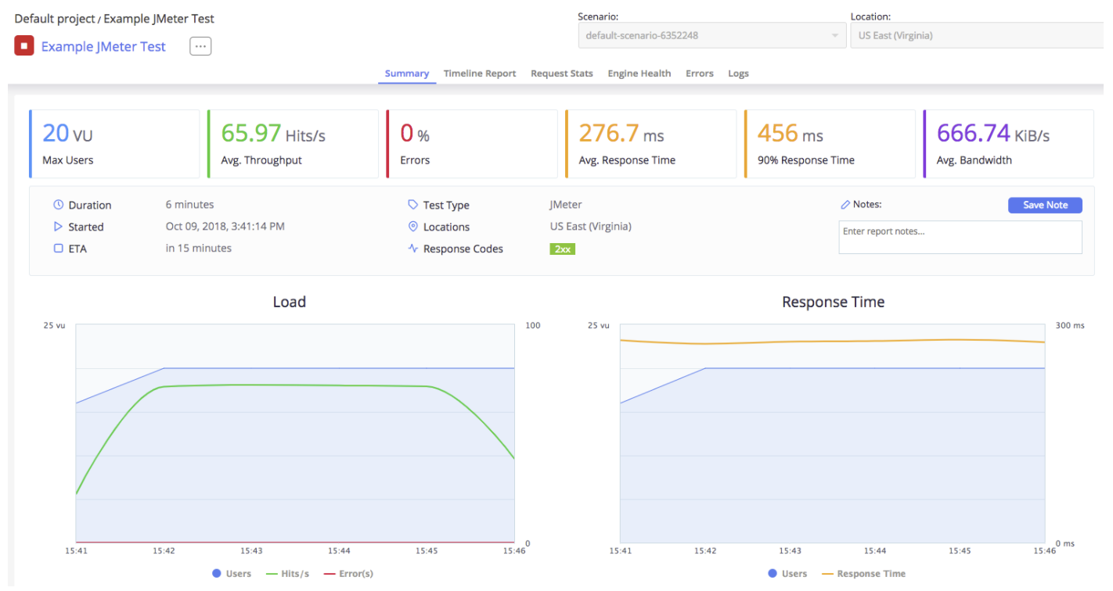Click the Errors 0 % card
1113x591 pixels.
pos(472,144)
